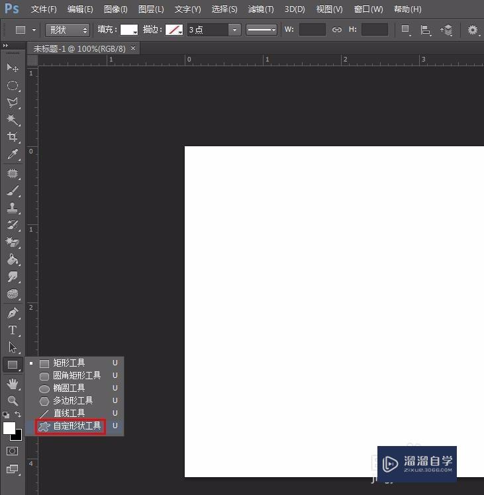Select the Smudge tool
Screen dimensions: 484x495
click(13, 277)
